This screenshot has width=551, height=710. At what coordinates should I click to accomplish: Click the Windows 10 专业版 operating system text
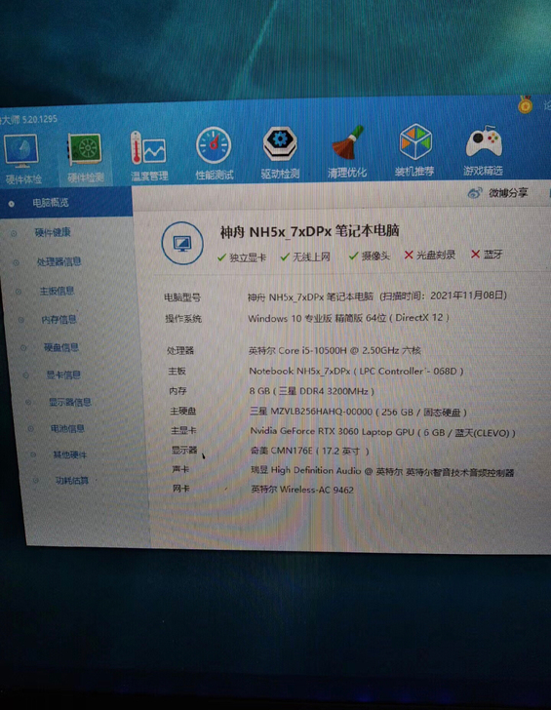click(x=348, y=318)
